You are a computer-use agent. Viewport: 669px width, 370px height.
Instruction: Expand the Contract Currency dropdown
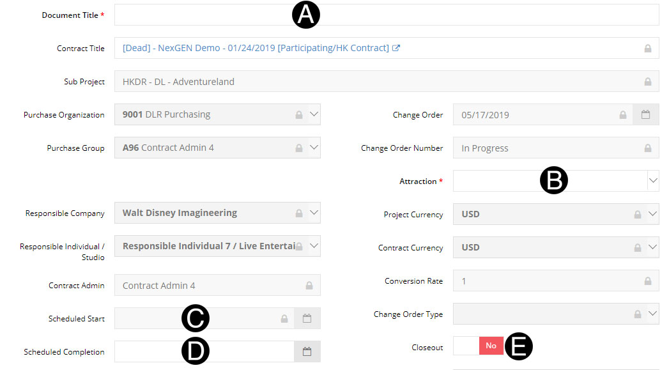(652, 247)
